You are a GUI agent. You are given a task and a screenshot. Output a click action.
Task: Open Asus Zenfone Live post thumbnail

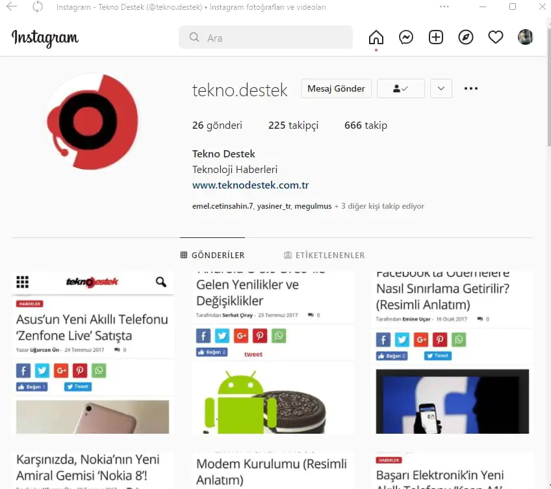(x=93, y=352)
